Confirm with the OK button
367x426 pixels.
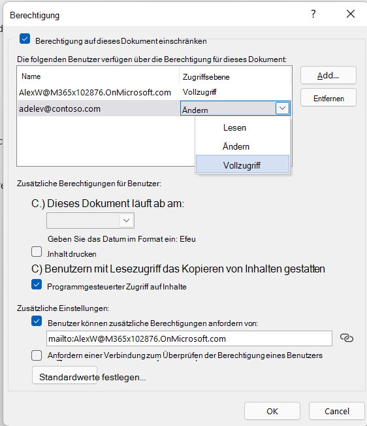tap(272, 411)
